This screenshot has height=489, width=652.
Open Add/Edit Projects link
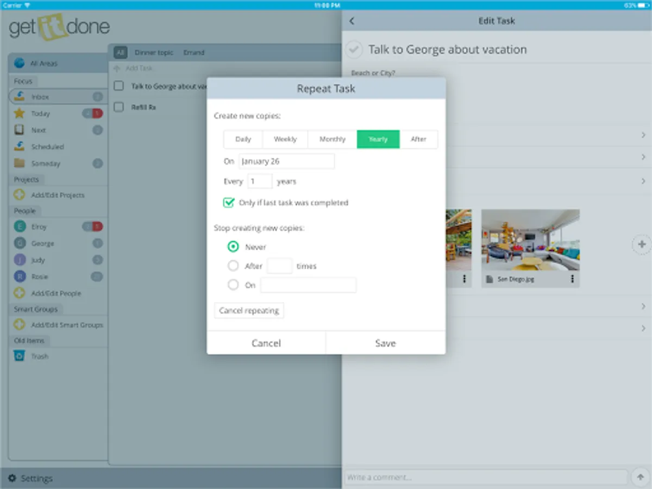tap(58, 195)
